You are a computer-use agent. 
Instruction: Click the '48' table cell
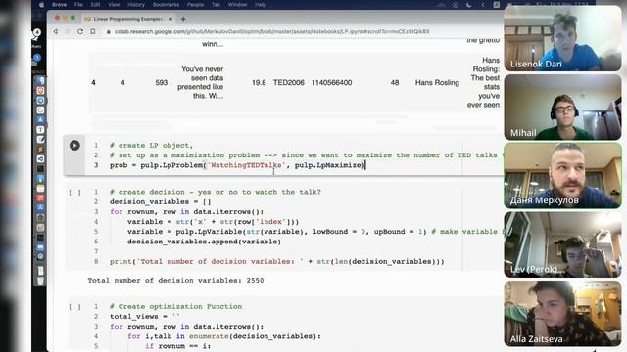tap(395, 82)
